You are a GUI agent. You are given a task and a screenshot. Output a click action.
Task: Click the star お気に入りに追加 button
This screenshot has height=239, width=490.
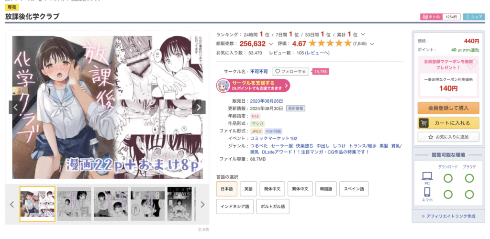click(x=448, y=137)
